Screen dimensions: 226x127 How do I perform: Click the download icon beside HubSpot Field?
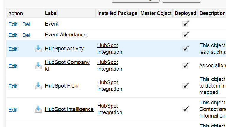[38, 86]
